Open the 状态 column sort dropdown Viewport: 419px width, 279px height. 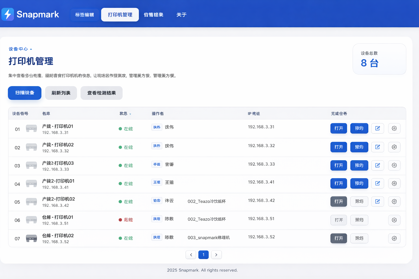(130, 114)
